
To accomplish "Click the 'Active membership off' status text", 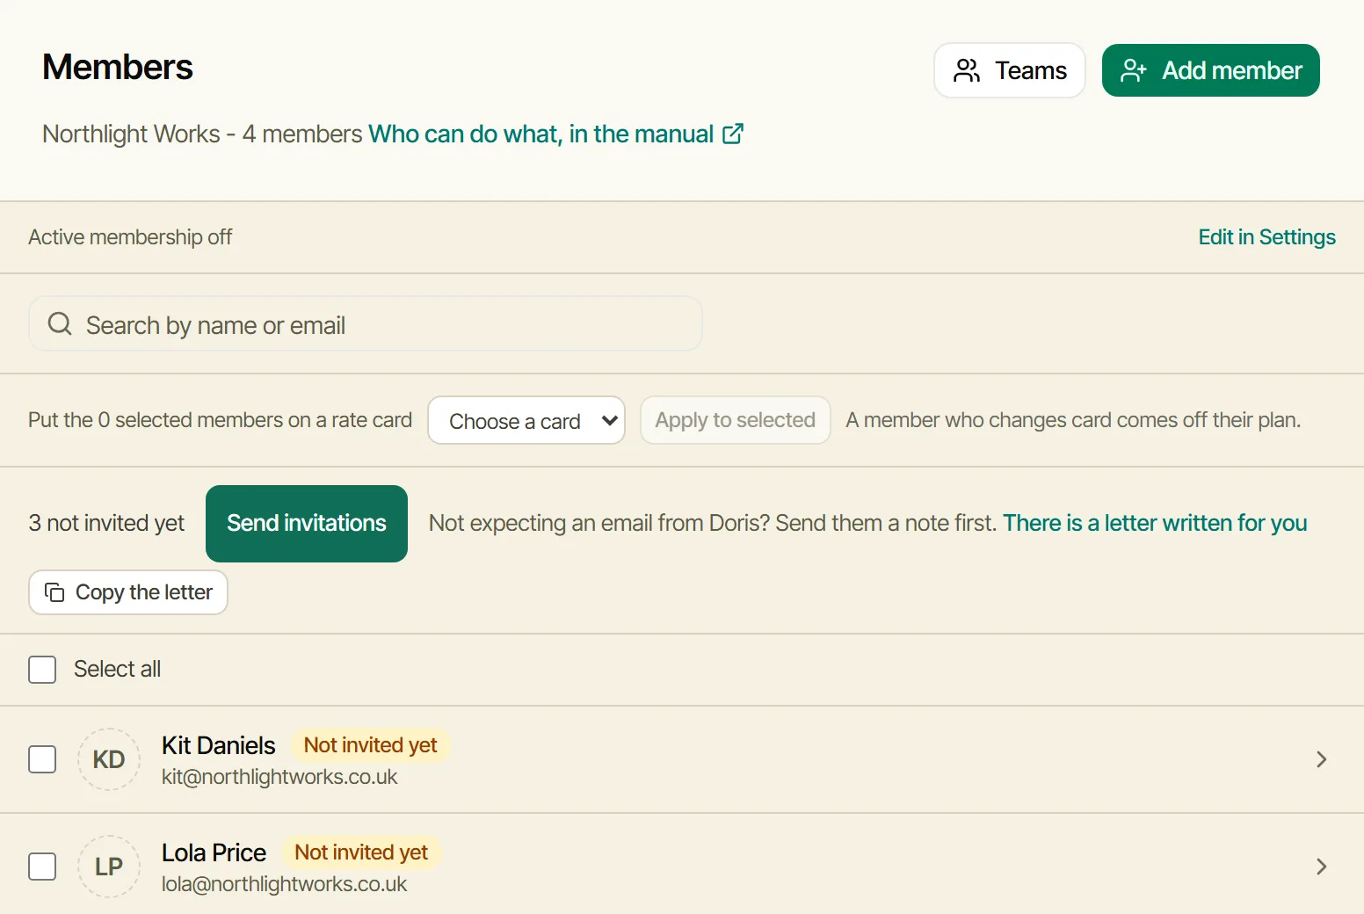I will 130,237.
